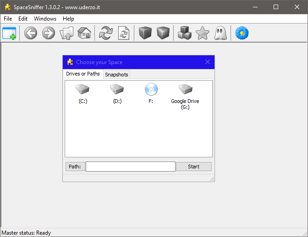Go forward with the right arrow icon

[x=49, y=33]
